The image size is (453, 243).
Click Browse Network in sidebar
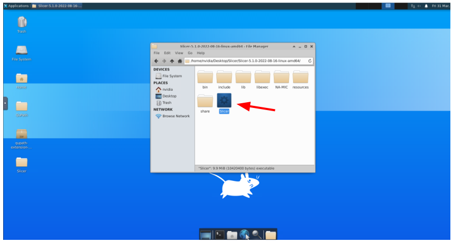[x=176, y=116]
